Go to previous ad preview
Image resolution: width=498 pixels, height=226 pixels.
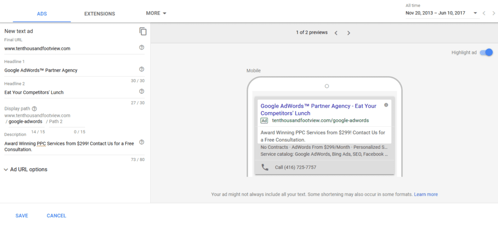[336, 32]
